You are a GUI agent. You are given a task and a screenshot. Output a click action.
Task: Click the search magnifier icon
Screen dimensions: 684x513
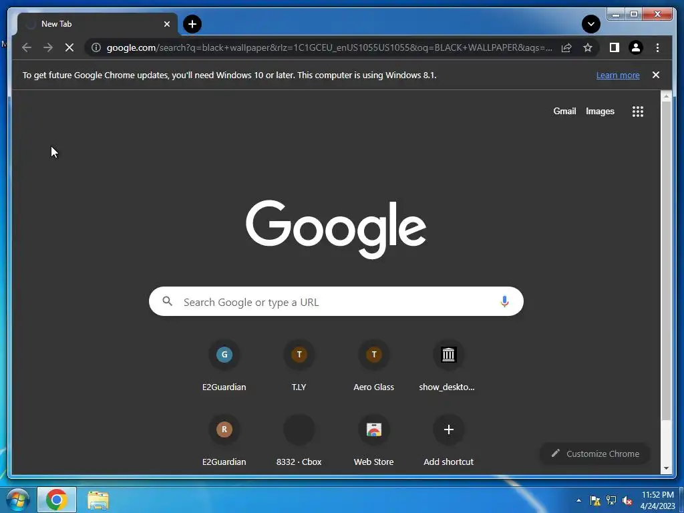click(x=167, y=301)
